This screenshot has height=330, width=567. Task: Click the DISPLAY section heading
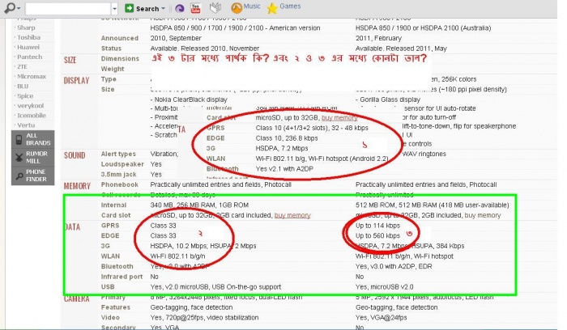(x=76, y=81)
